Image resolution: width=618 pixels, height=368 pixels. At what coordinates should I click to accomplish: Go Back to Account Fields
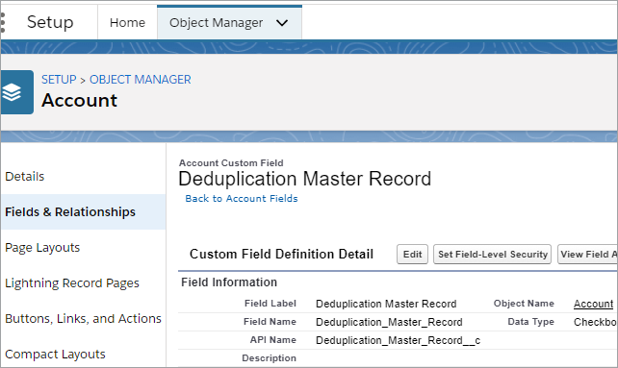coord(242,198)
